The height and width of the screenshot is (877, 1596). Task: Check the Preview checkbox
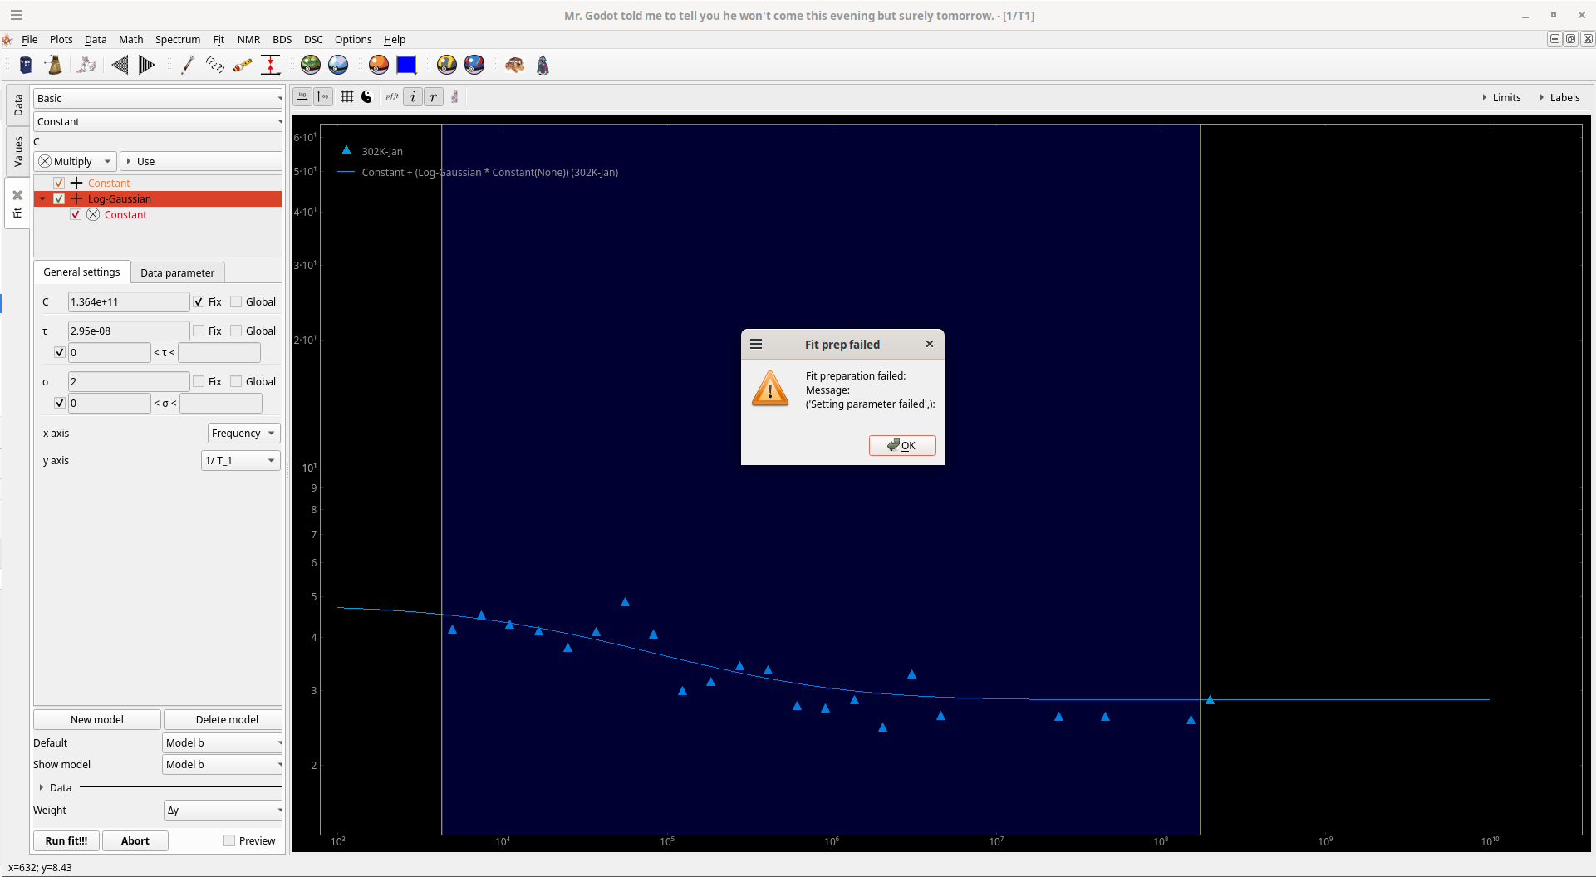coord(229,840)
